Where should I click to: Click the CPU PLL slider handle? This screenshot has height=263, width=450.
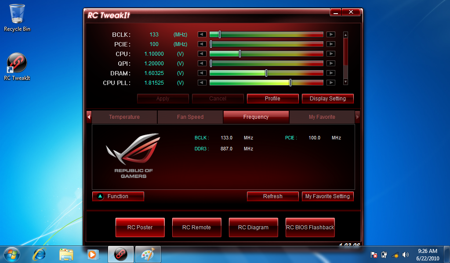click(x=290, y=83)
